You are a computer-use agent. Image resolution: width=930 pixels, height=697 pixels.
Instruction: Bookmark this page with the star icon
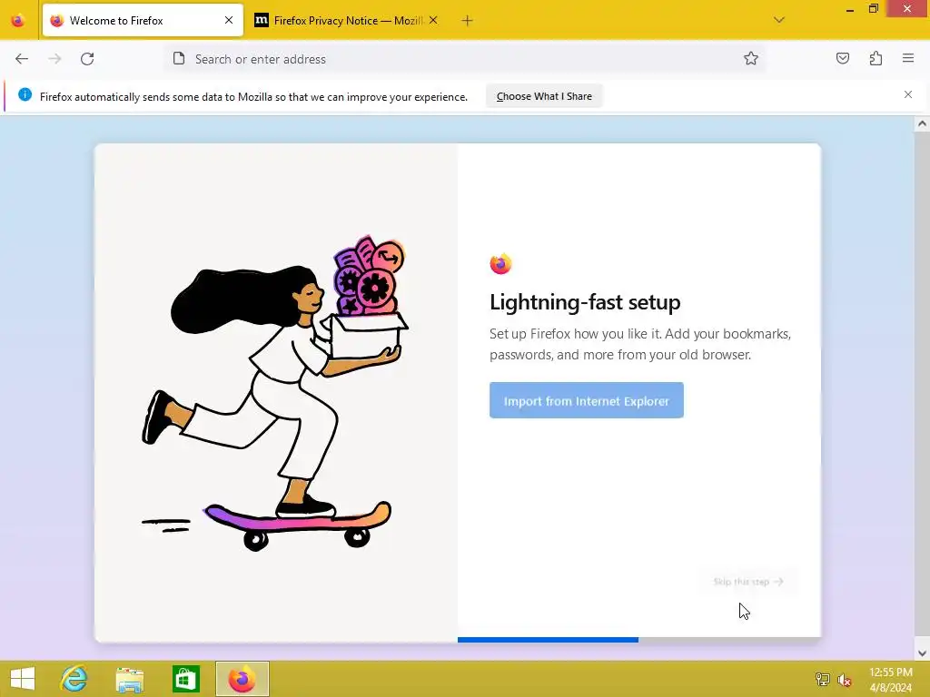(751, 58)
